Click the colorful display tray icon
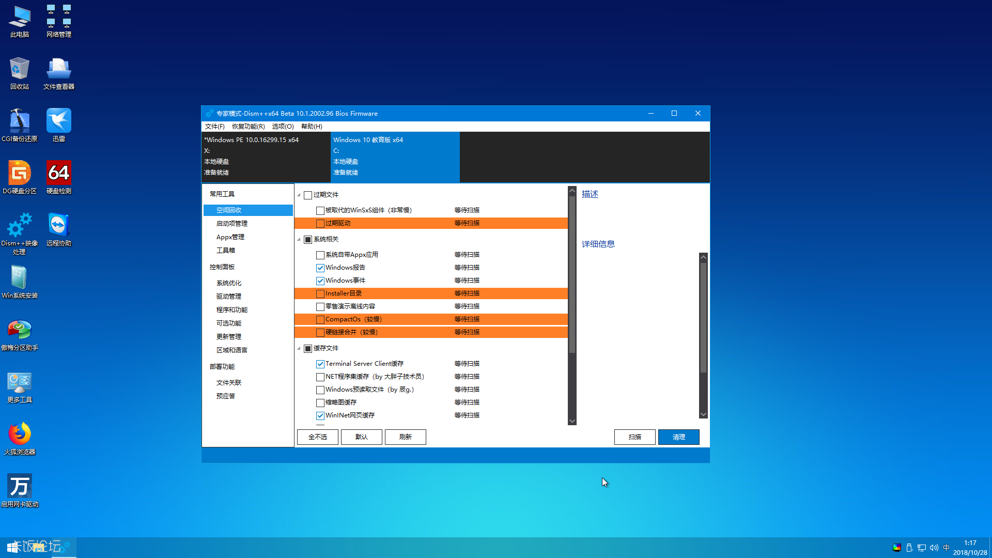The image size is (992, 558). (x=897, y=548)
